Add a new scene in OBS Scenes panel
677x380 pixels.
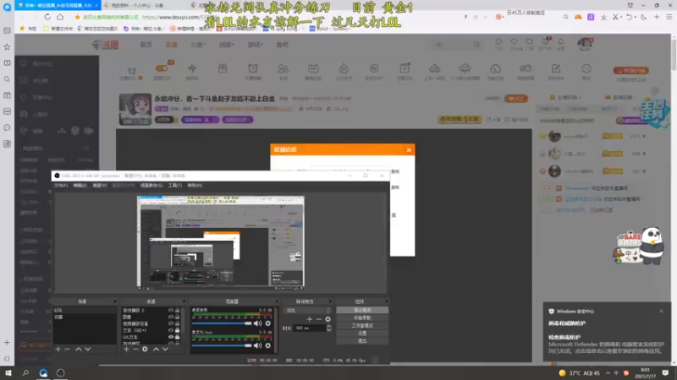point(58,349)
